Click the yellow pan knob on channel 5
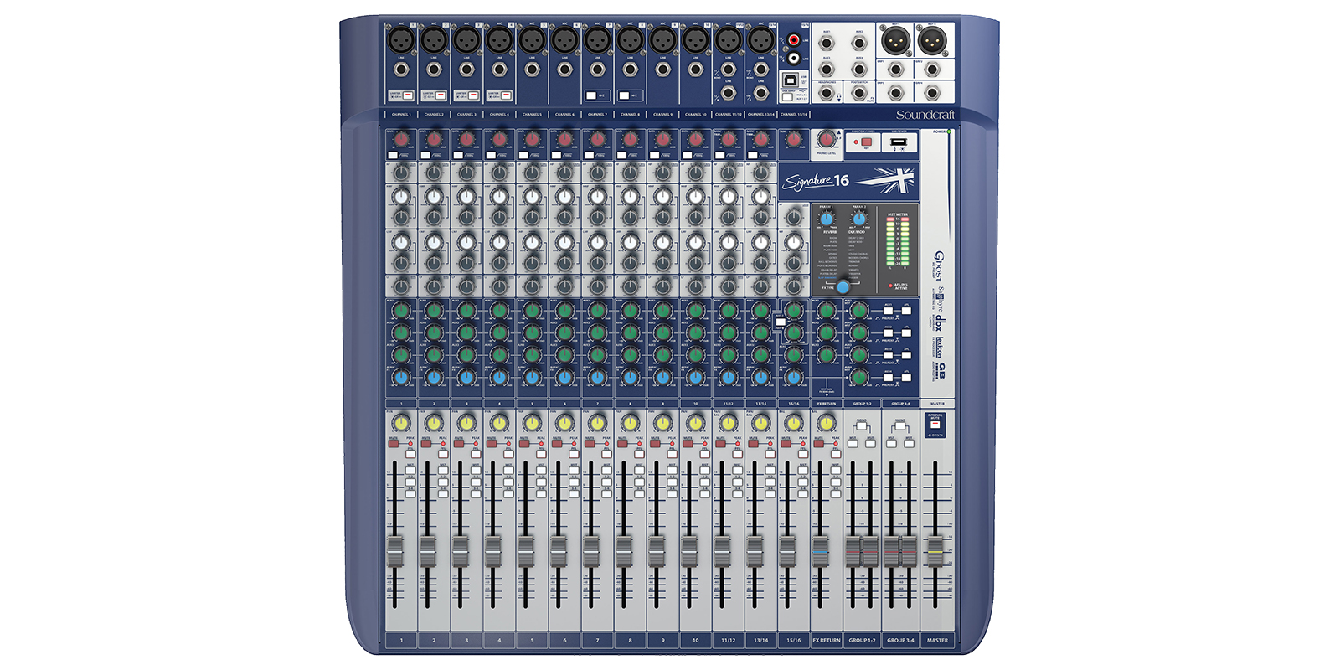 coord(532,423)
